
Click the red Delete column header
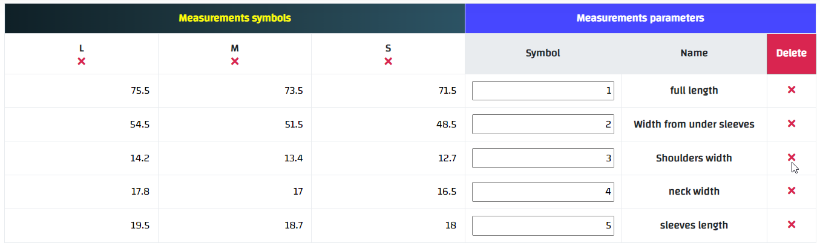coord(791,53)
